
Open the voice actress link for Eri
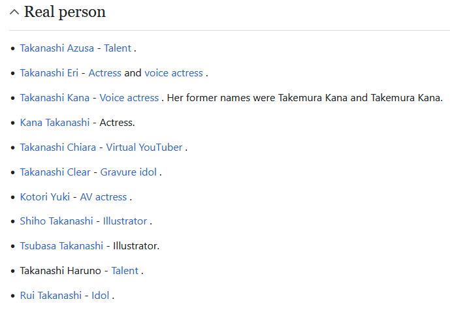tap(174, 73)
